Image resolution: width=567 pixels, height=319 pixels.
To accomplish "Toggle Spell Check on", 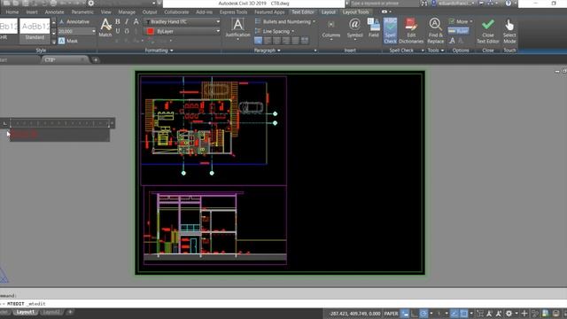I will click(x=390, y=31).
